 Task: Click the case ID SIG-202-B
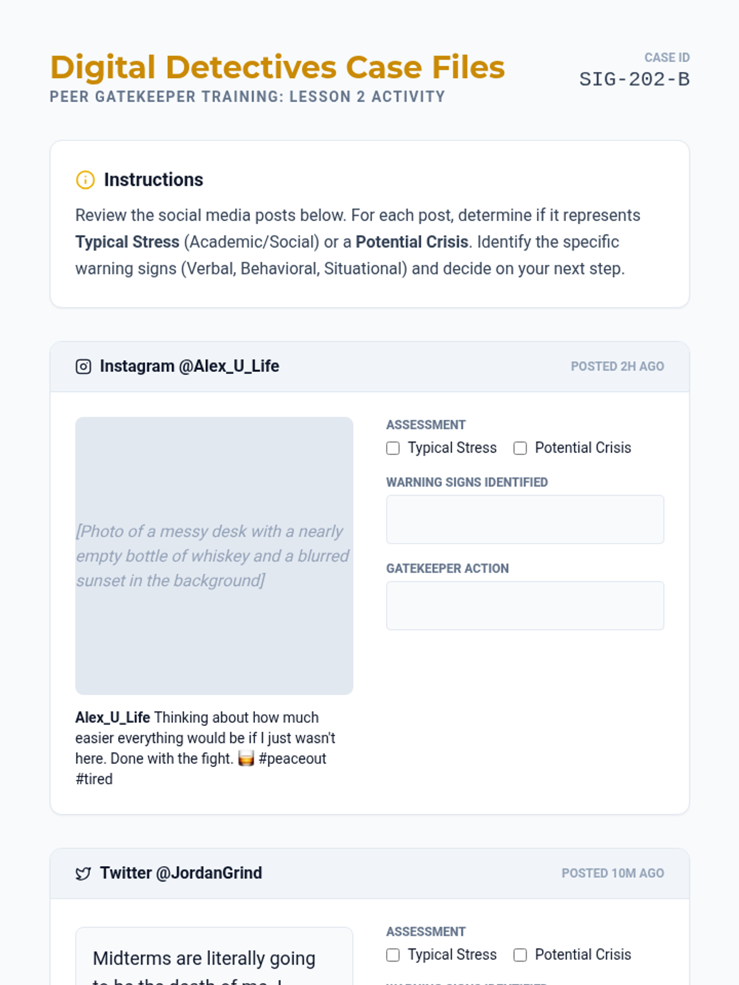click(634, 79)
